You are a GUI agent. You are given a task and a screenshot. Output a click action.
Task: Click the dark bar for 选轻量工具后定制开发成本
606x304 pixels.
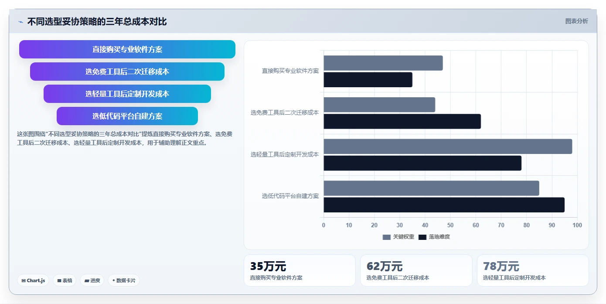tap(422, 163)
